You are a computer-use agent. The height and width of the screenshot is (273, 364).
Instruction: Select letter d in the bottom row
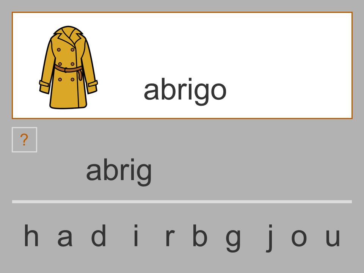click(99, 235)
